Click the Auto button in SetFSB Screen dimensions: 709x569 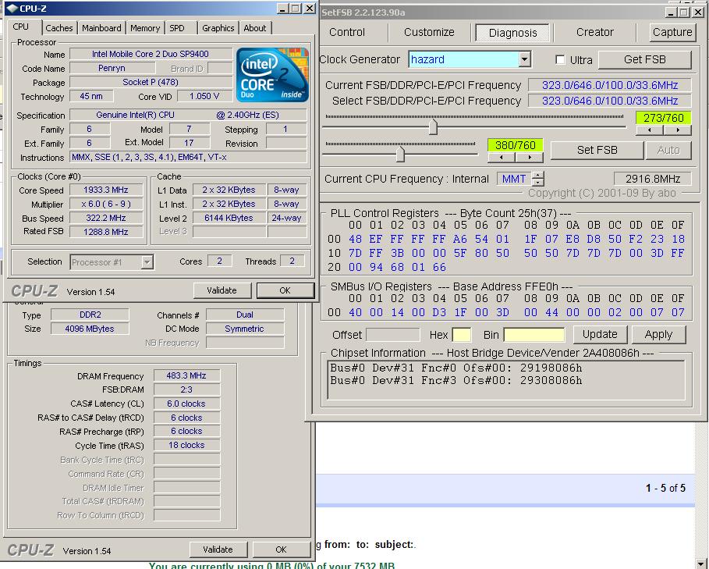(x=668, y=150)
